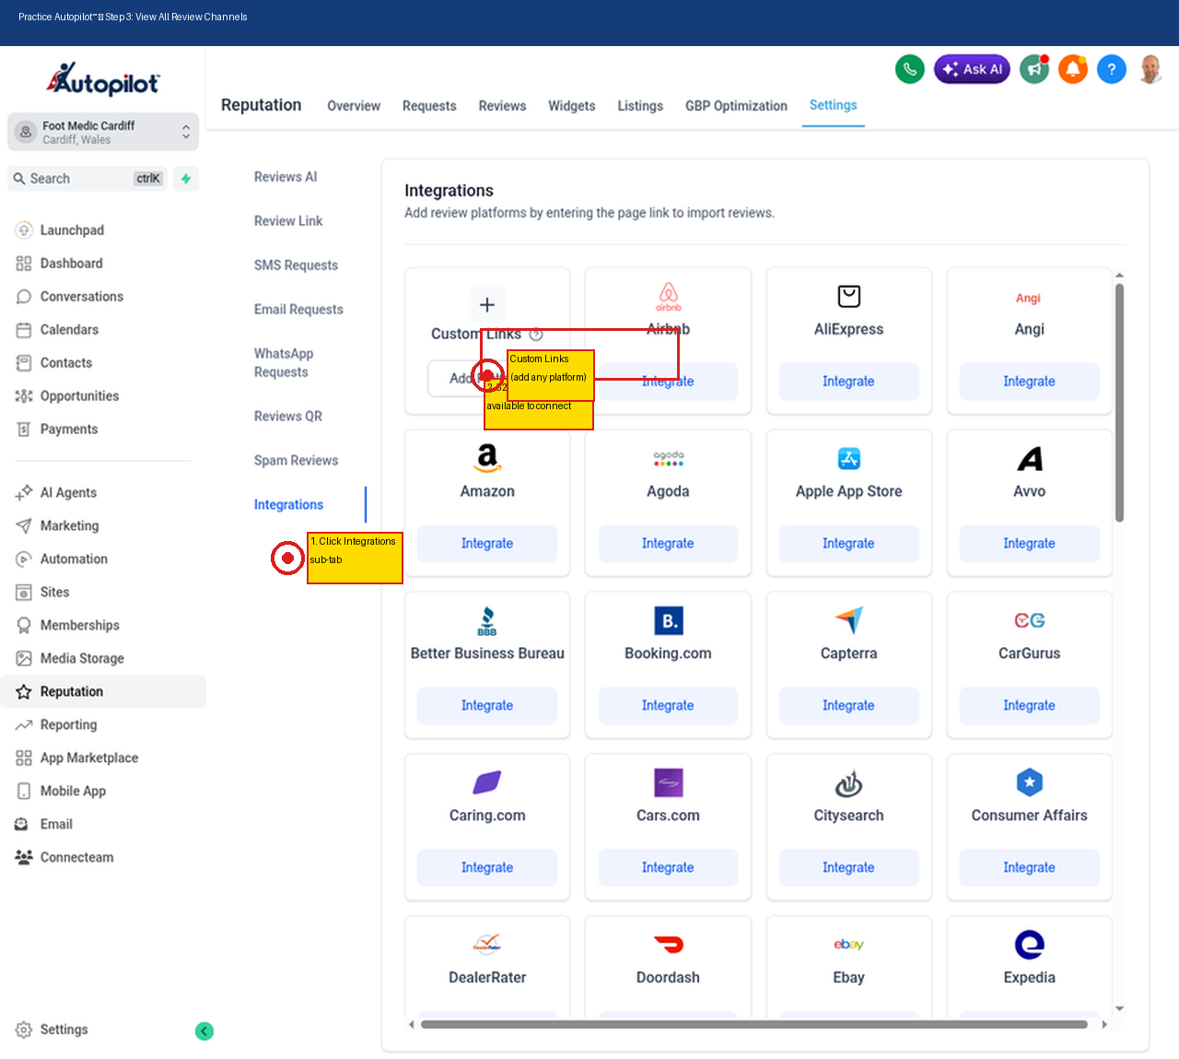Click the Opportunities icon in sidebar
Image resolution: width=1179 pixels, height=1059 pixels.
(x=24, y=396)
